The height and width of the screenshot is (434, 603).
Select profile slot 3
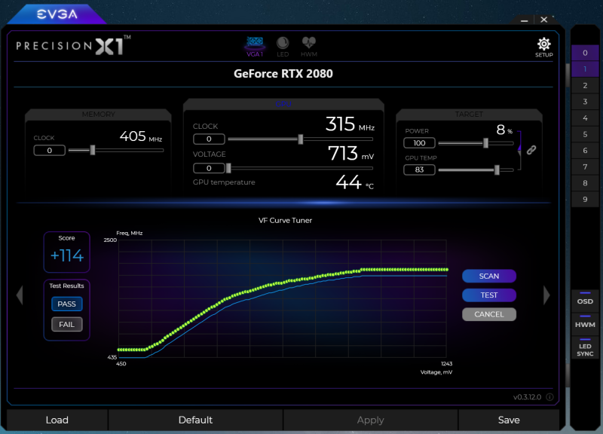[585, 102]
